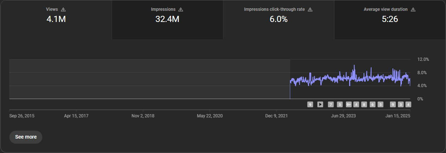This screenshot has height=153, width=446.
Task: Select the Impressions click-through rate tab
Action: [x=278, y=20]
